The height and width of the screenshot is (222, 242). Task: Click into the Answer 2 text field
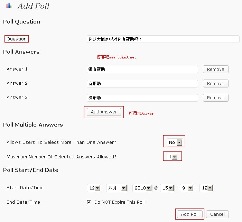(142, 84)
